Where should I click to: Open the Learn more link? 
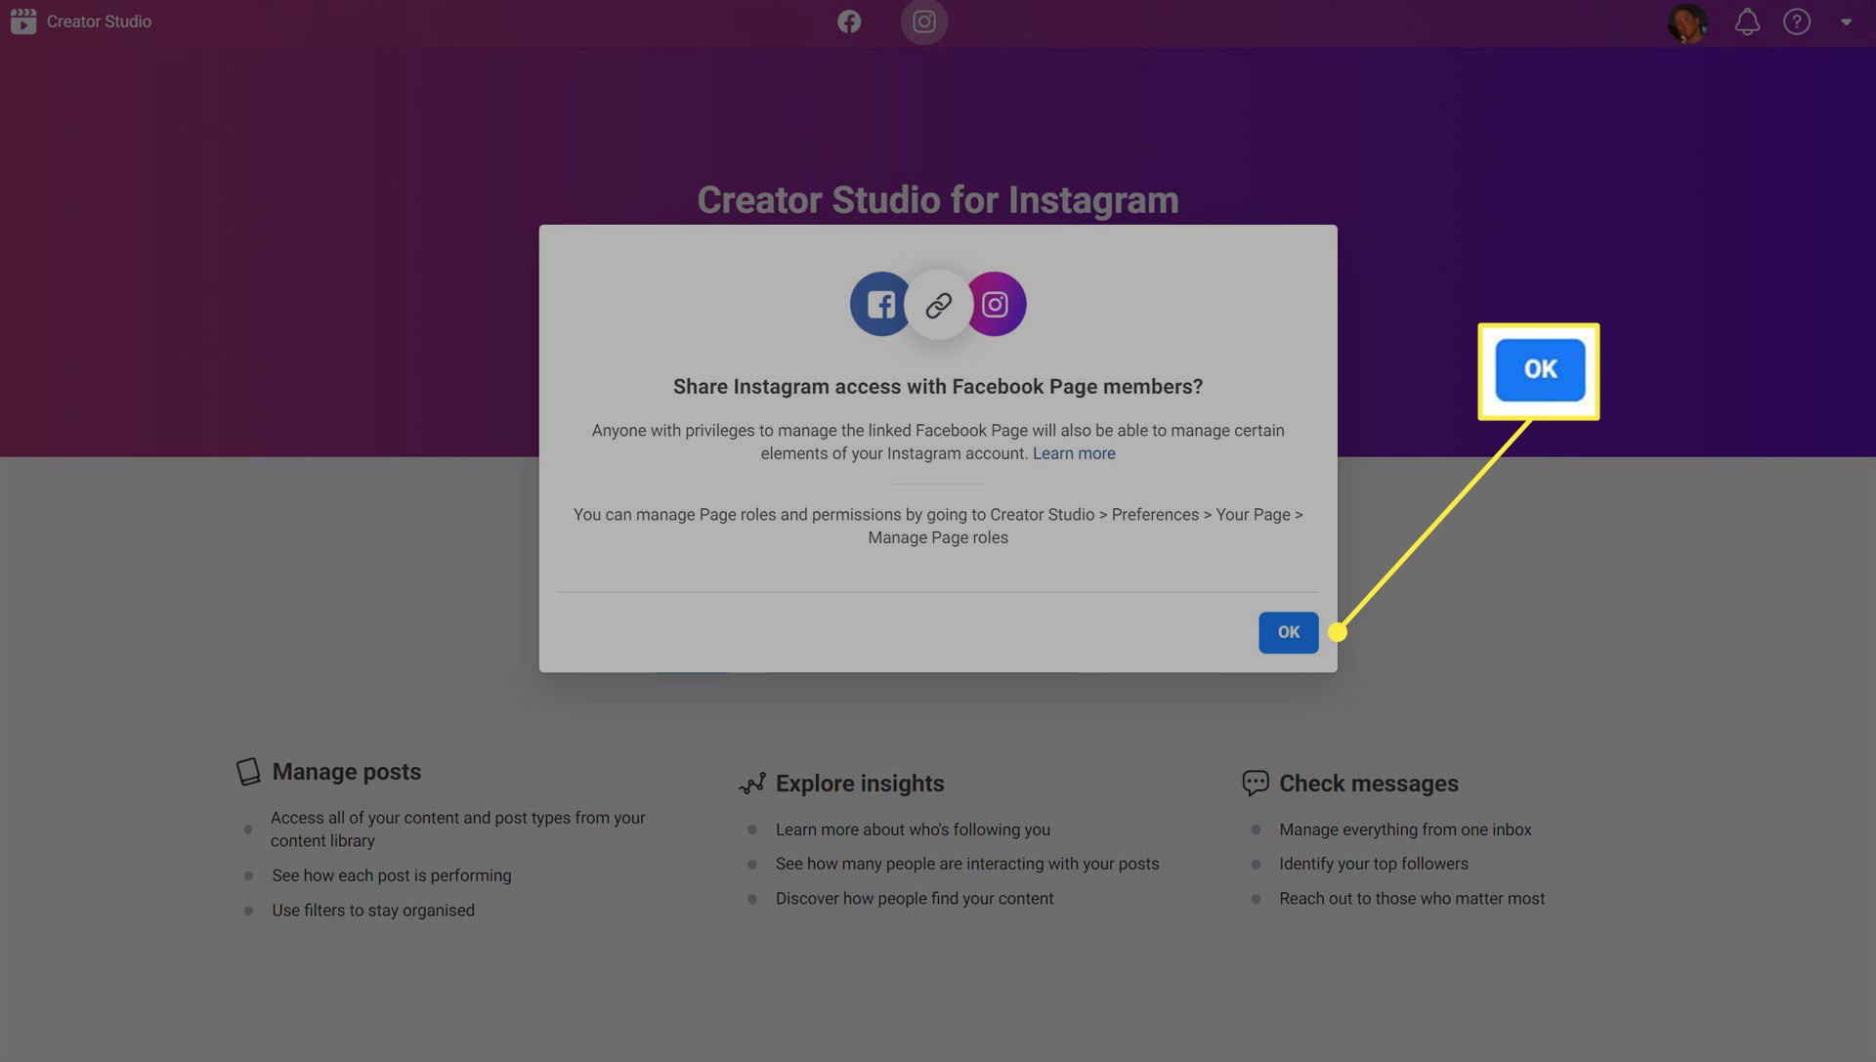1074,453
